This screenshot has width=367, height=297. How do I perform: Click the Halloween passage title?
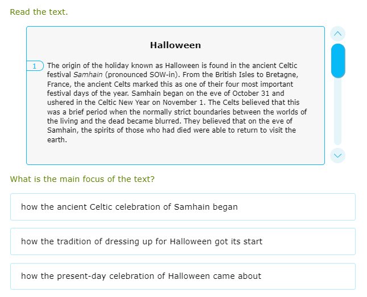pyautogui.click(x=176, y=45)
